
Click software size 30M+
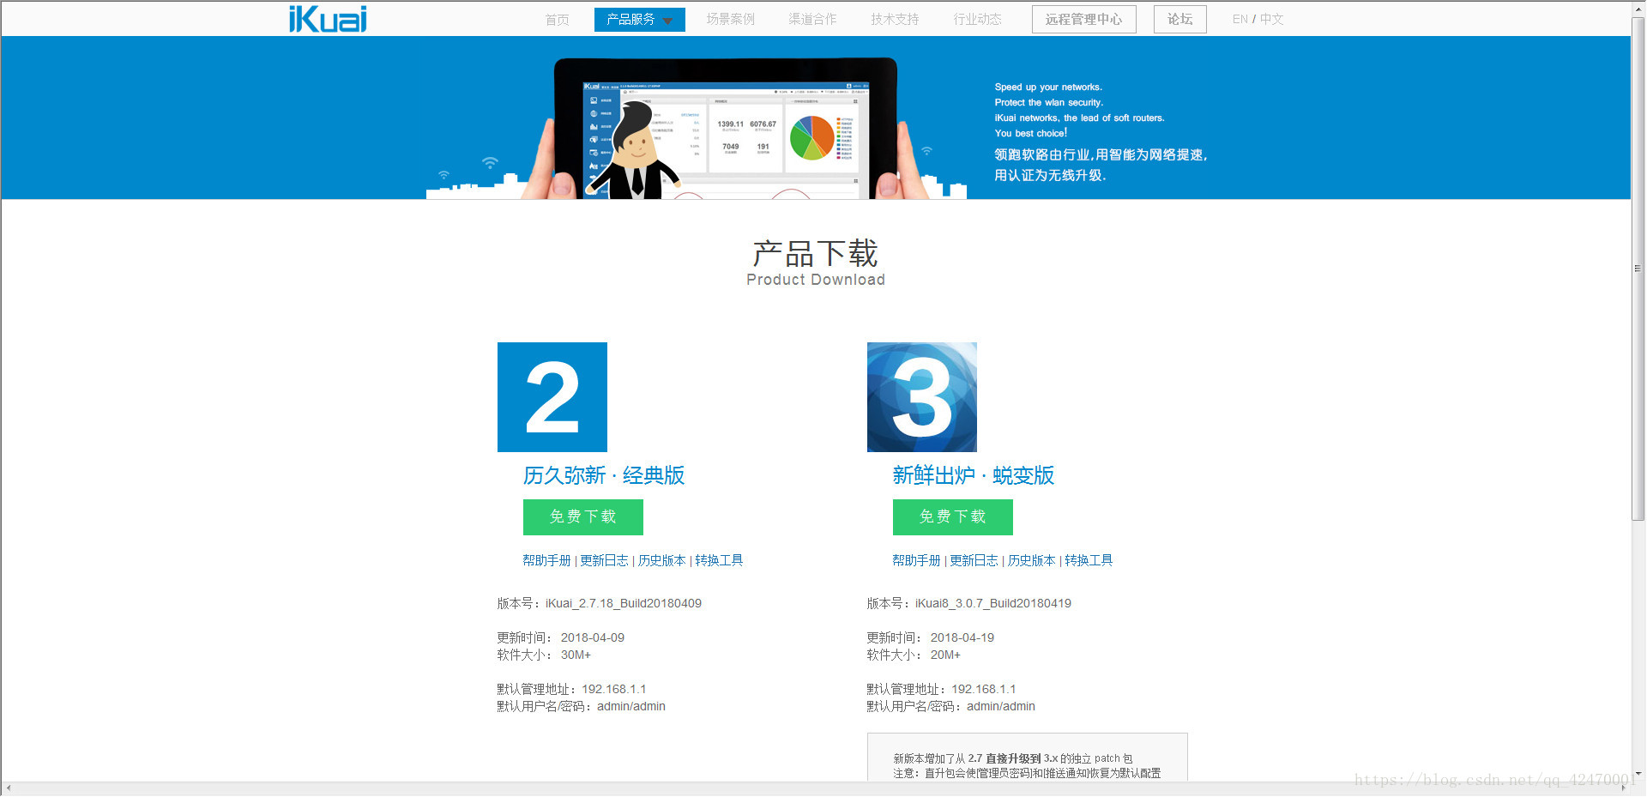(x=576, y=655)
